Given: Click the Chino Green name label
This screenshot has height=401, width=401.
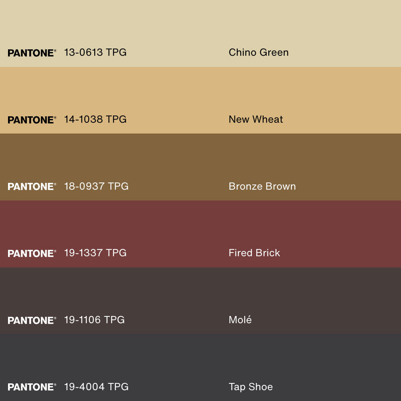Looking at the screenshot, I should (x=258, y=53).
